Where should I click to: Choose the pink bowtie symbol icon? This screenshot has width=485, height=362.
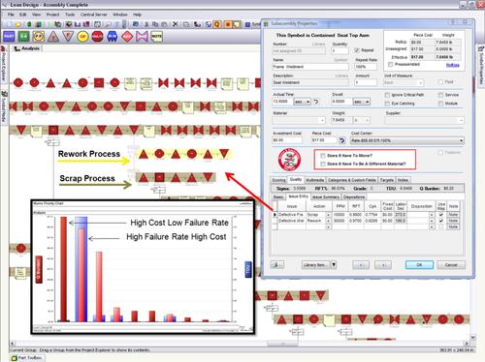pos(142,37)
